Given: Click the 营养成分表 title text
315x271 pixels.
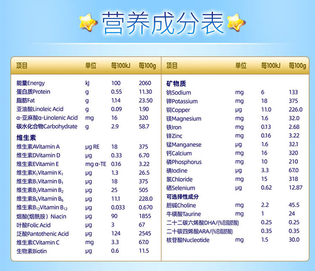Looking at the screenshot, I should click(162, 22).
